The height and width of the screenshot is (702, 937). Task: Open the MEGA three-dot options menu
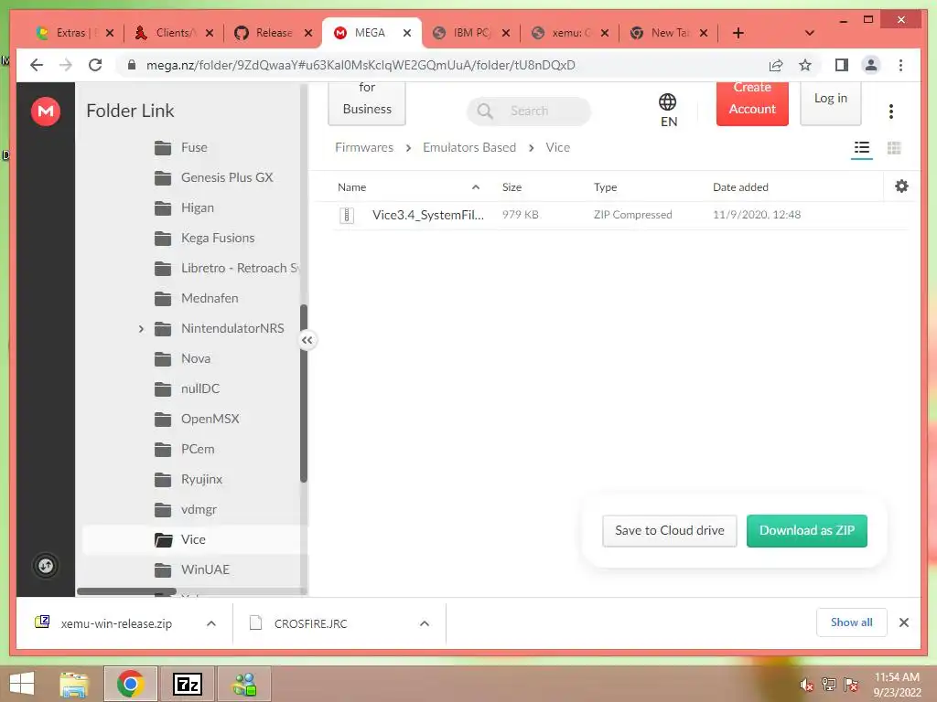pos(890,111)
